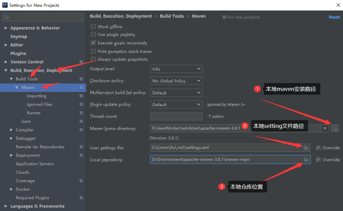The width and height of the screenshot is (343, 211).
Task: Click project-level icon beside Importing
Action: [x=81, y=96]
